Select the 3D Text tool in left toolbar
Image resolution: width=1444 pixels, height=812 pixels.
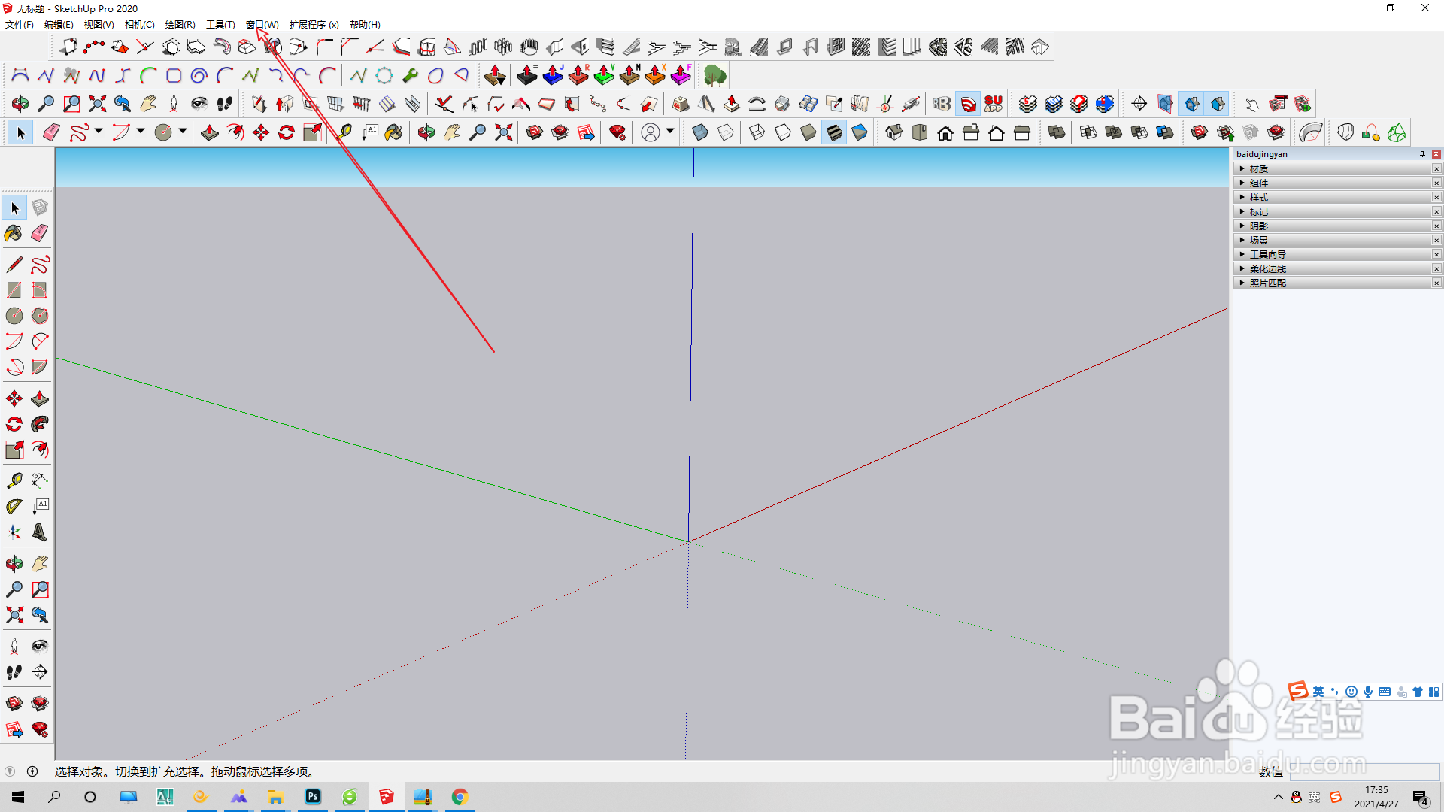pos(40,533)
